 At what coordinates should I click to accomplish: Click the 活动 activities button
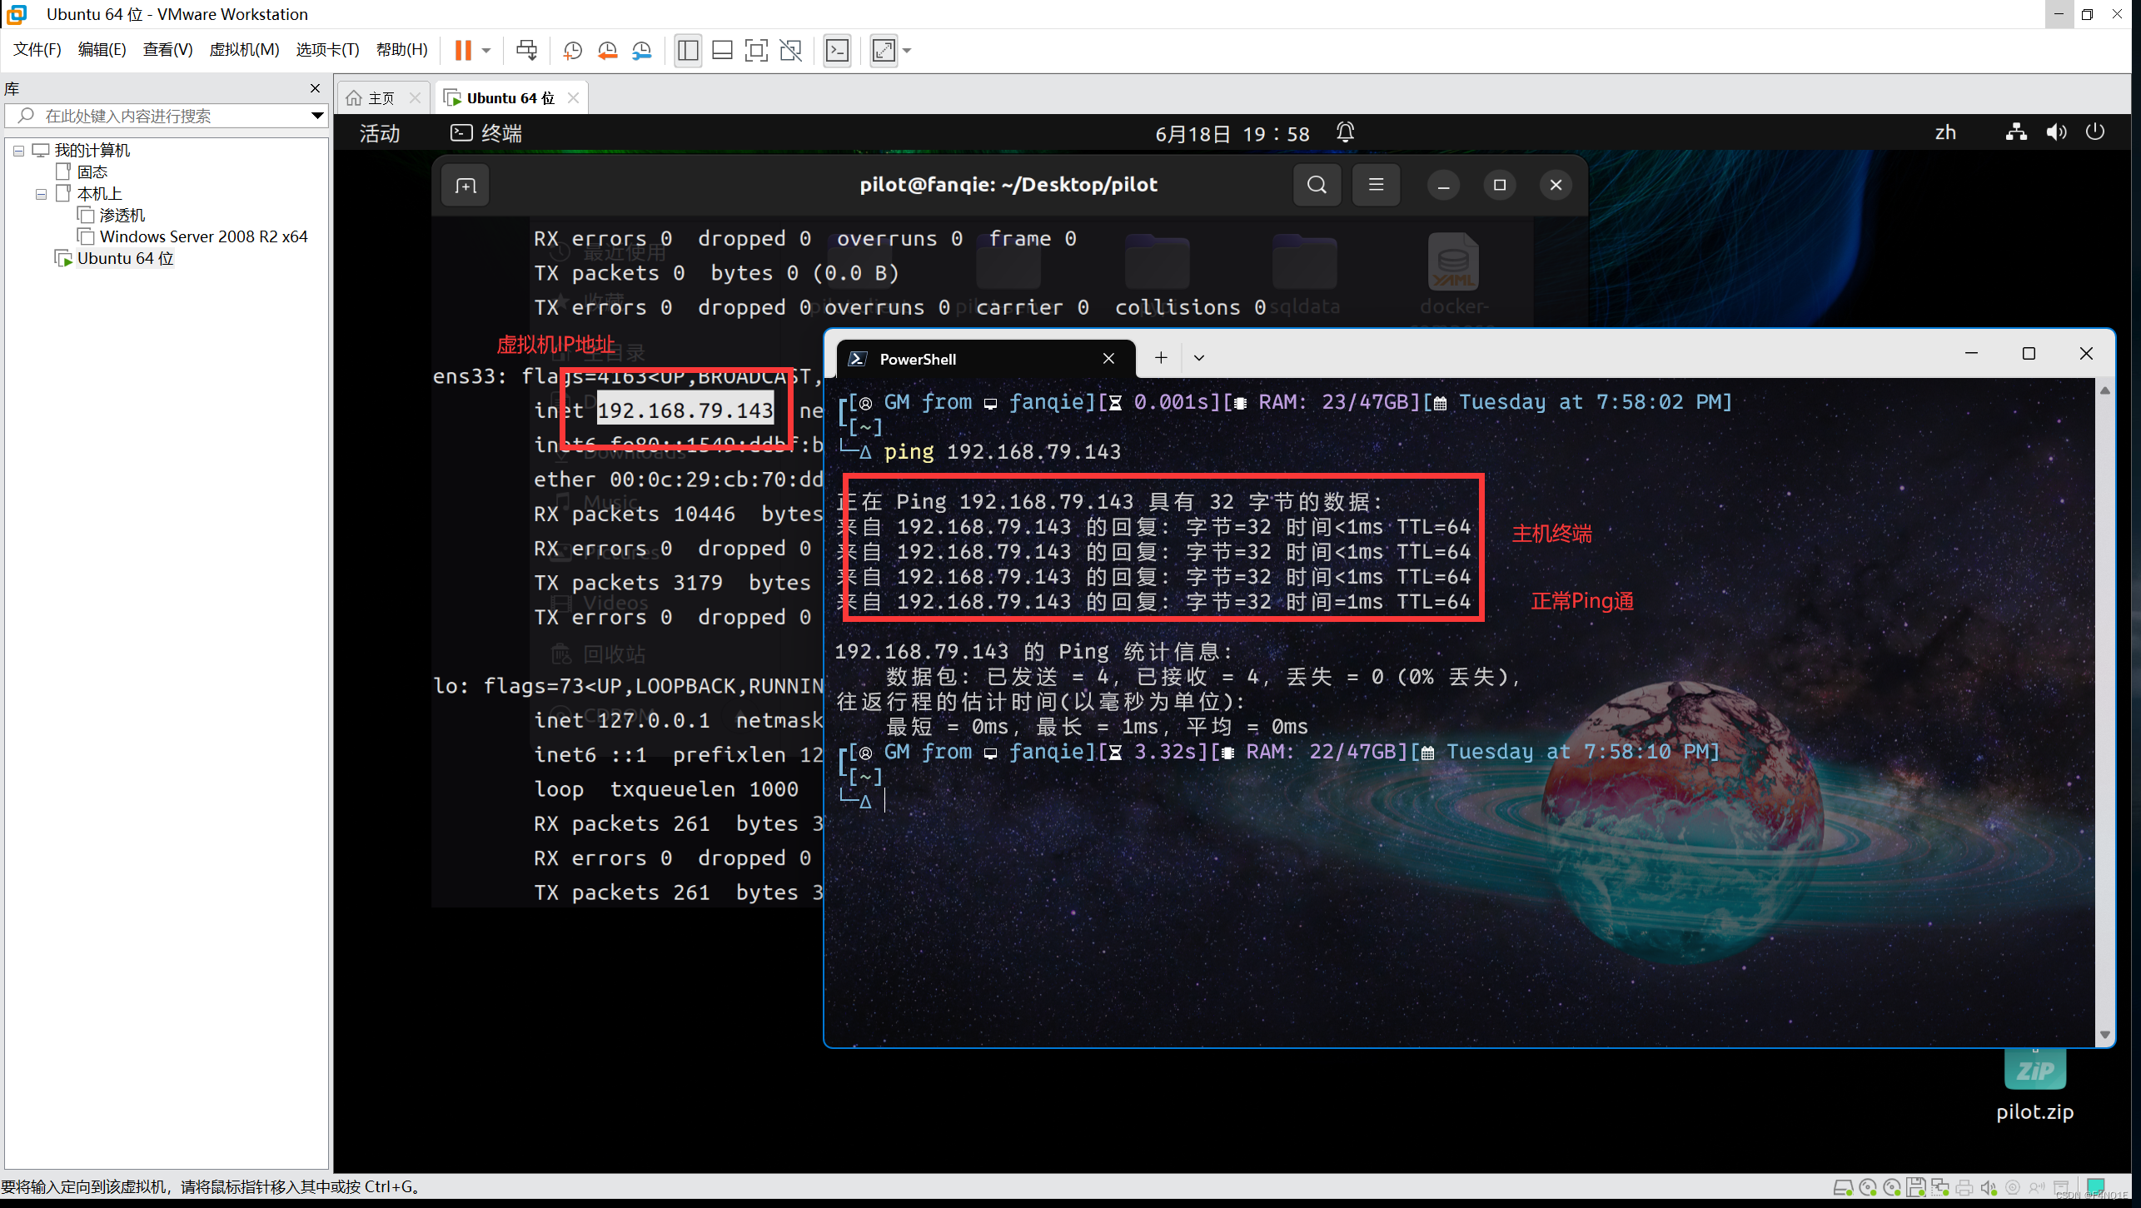coord(380,133)
